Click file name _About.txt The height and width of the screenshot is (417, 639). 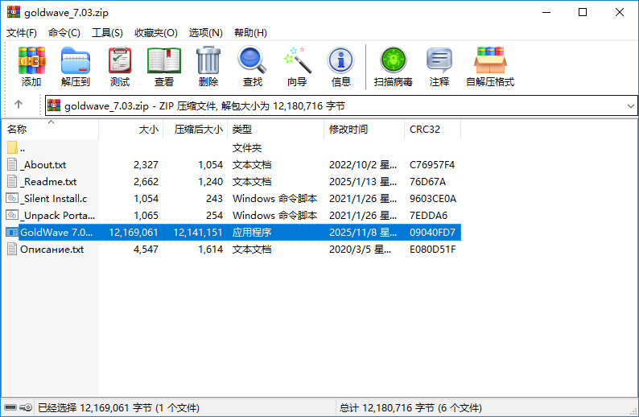[43, 165]
